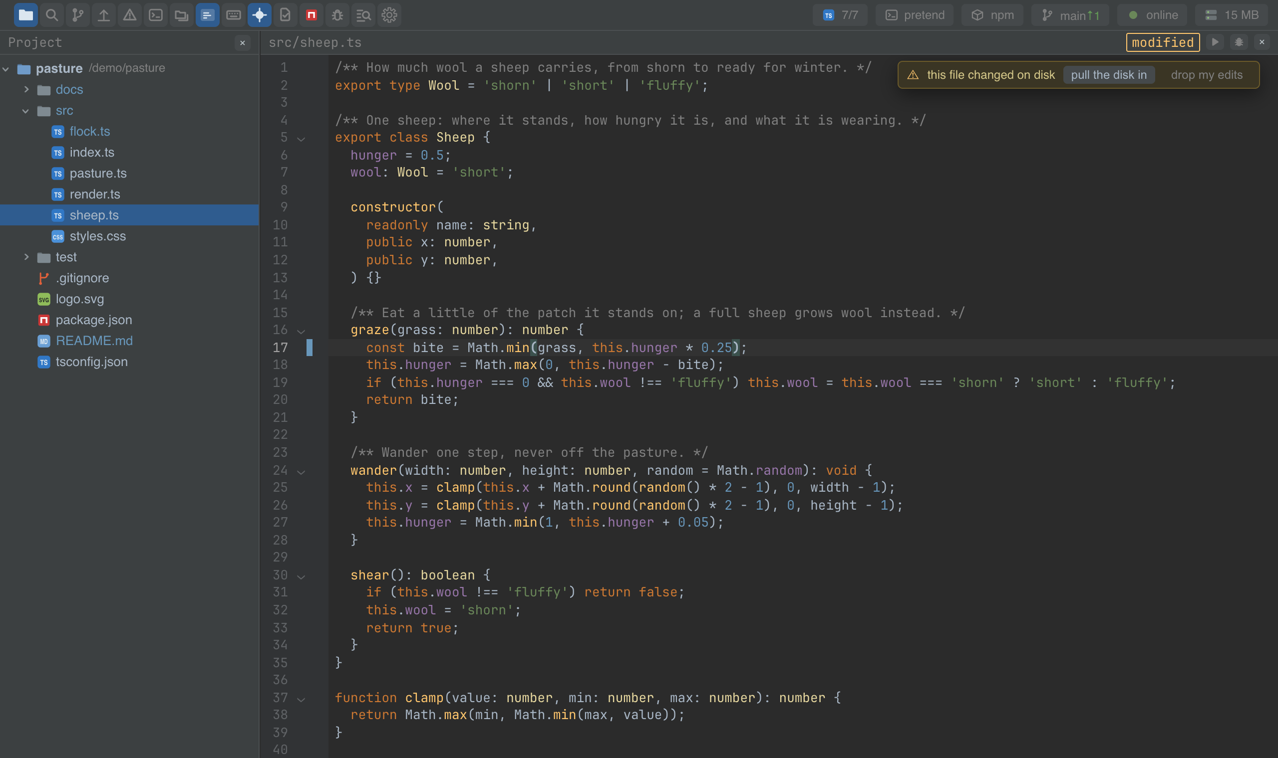Close the Project panel
The height and width of the screenshot is (758, 1278).
[243, 43]
